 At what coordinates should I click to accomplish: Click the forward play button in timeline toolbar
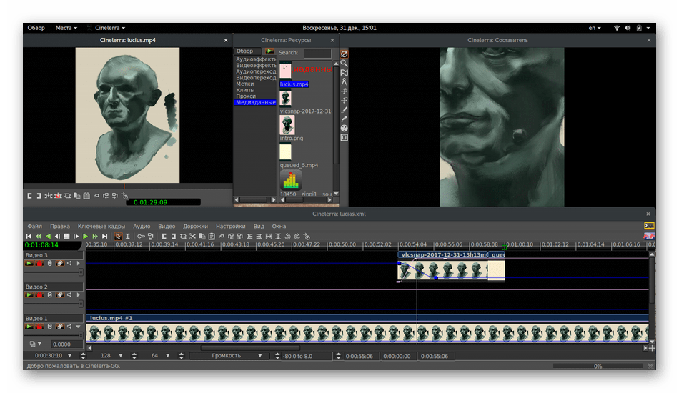pyautogui.click(x=85, y=236)
